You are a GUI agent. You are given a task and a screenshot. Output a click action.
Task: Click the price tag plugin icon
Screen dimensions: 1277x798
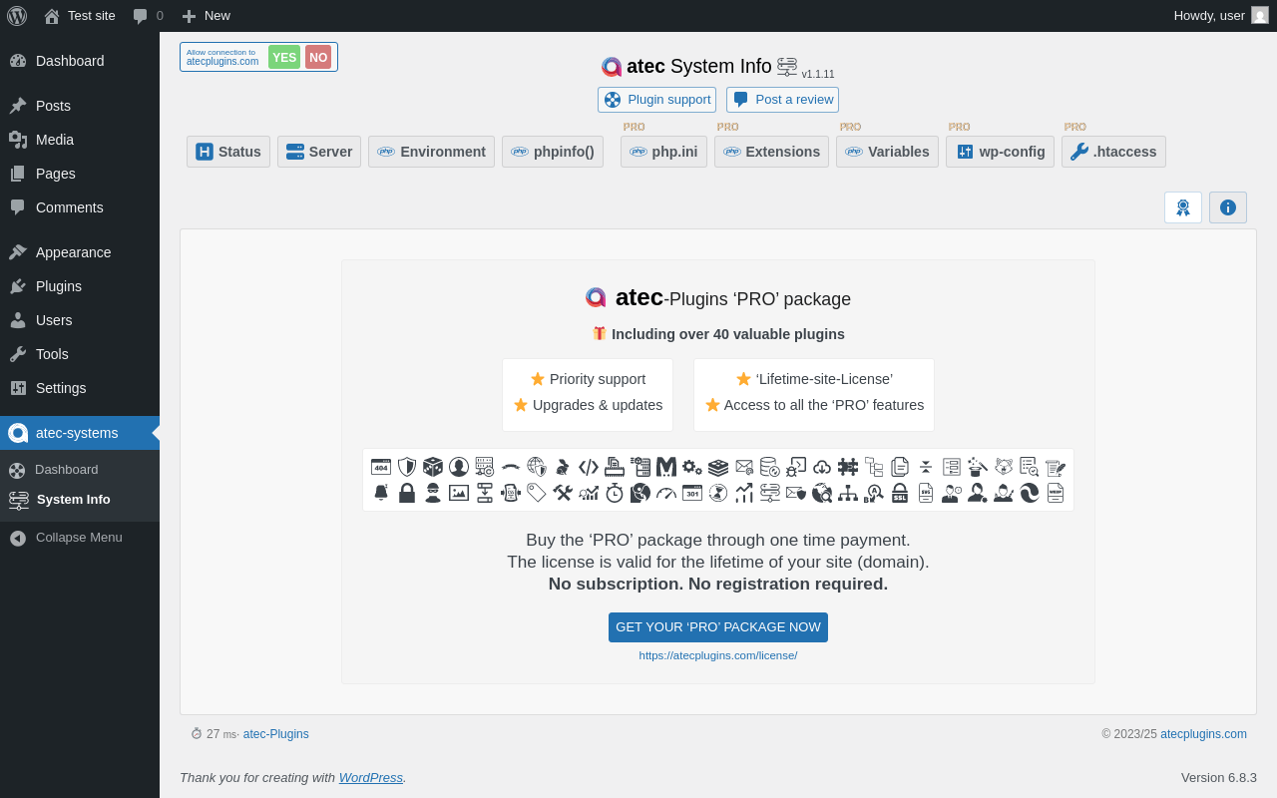click(x=537, y=493)
